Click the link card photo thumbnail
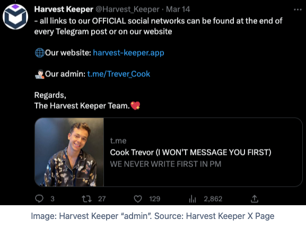 click(69, 152)
